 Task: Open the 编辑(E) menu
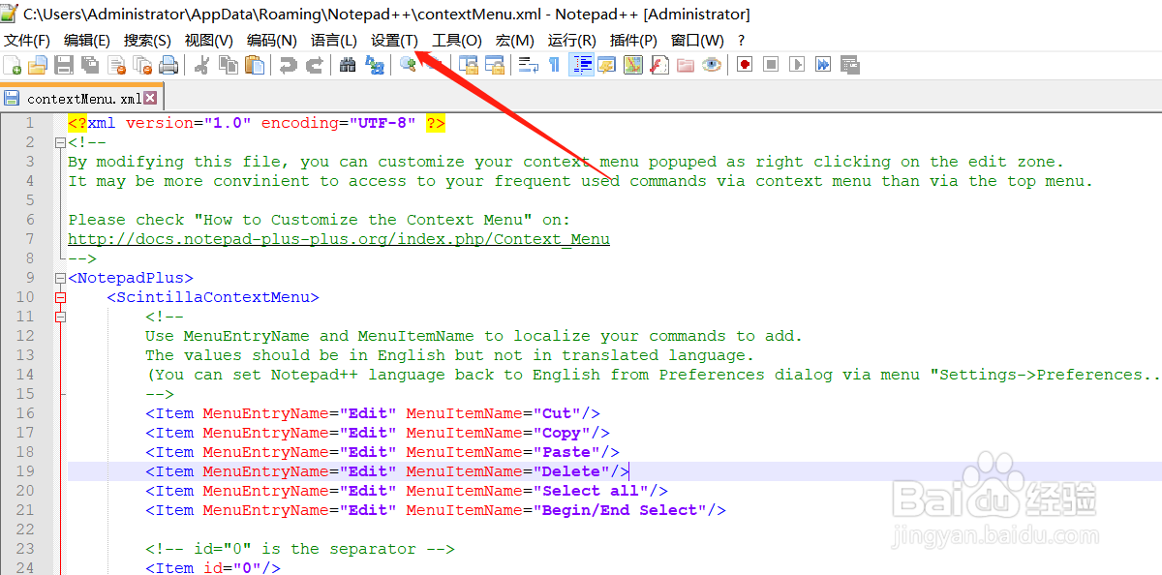tap(87, 41)
